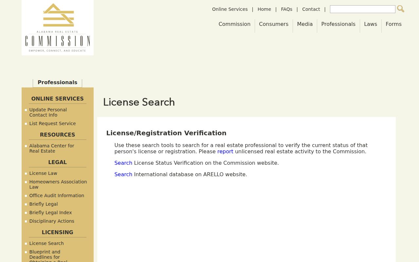The image size is (419, 262).
Task: Open License Search in the sidebar
Action: pyautogui.click(x=46, y=243)
